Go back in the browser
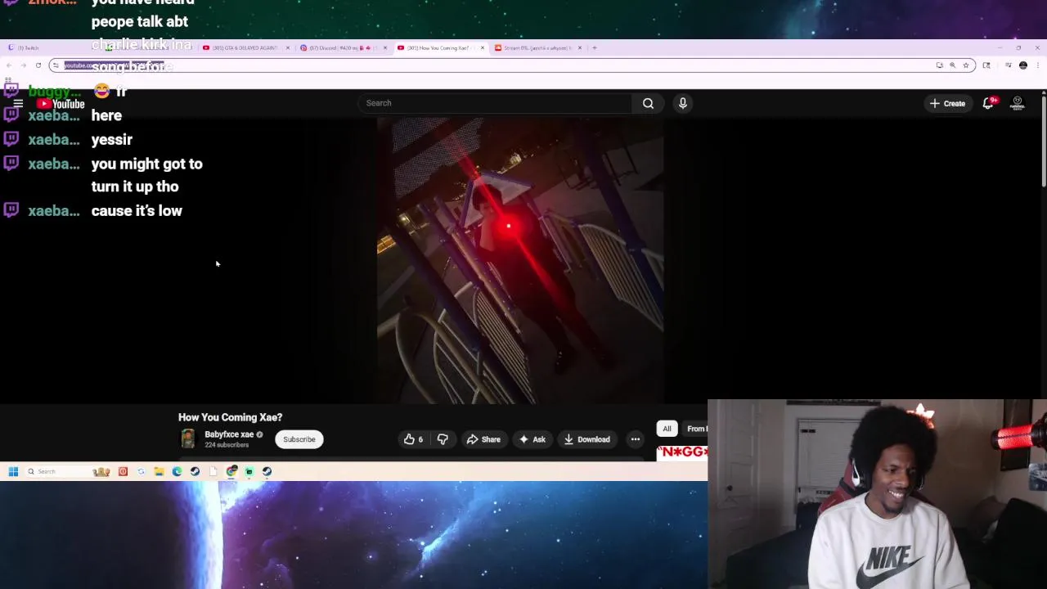The width and height of the screenshot is (1047, 589). (x=9, y=65)
